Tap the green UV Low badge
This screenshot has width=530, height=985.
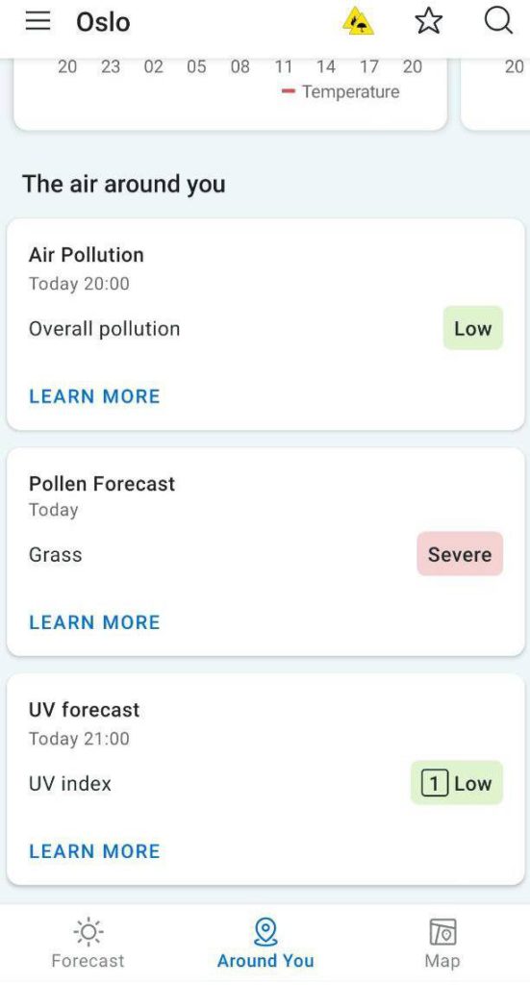457,783
